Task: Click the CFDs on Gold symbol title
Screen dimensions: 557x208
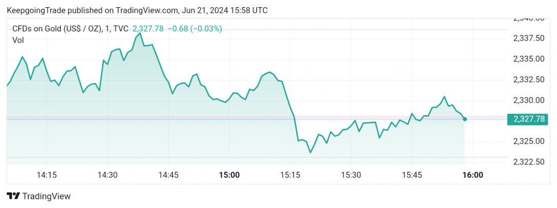Action: pos(71,29)
